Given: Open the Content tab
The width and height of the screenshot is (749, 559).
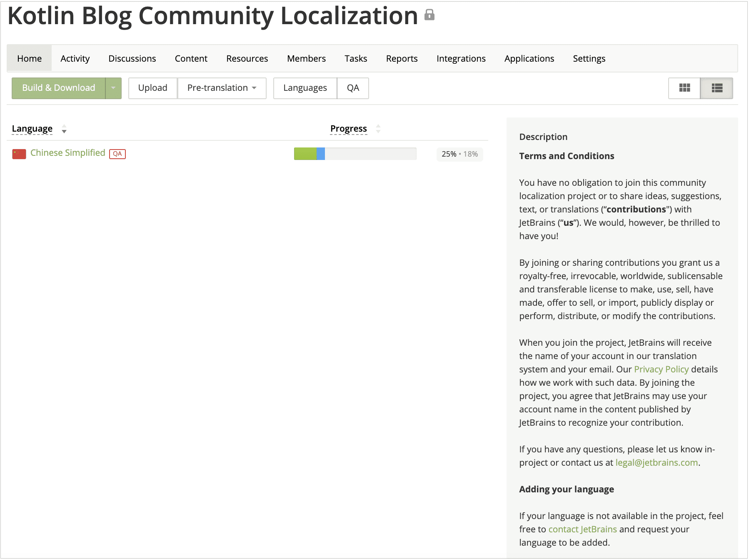Looking at the screenshot, I should [191, 58].
